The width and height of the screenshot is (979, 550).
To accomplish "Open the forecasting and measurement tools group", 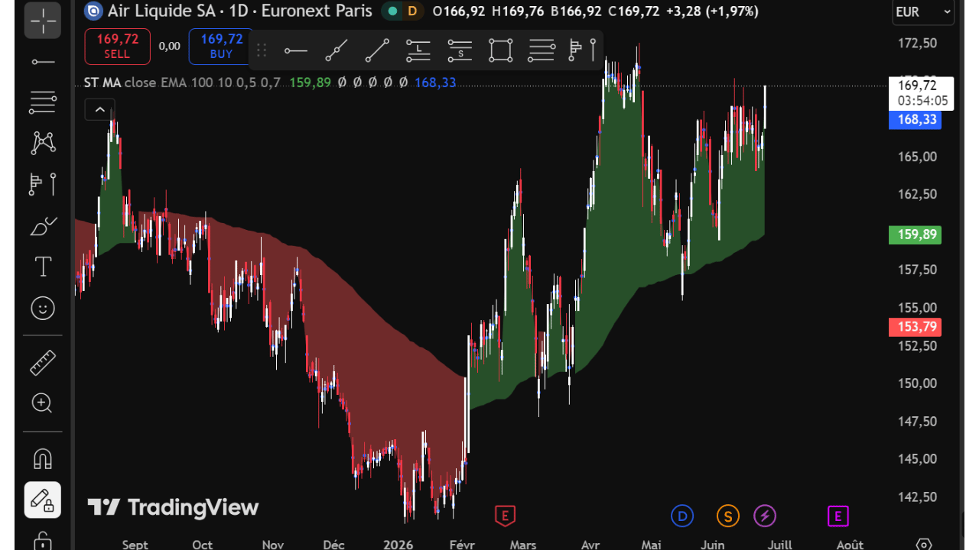I will (43, 184).
